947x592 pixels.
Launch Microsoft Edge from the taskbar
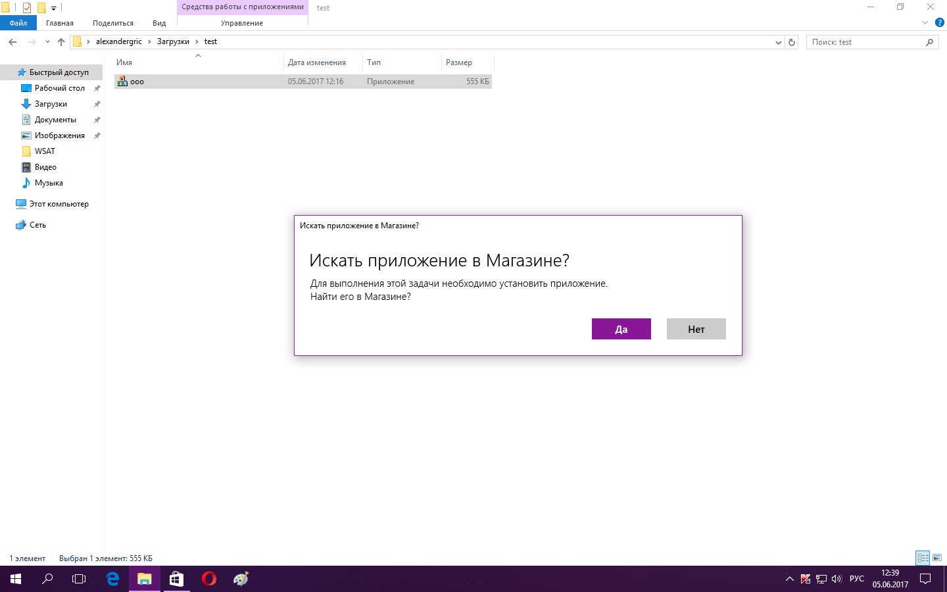click(112, 579)
